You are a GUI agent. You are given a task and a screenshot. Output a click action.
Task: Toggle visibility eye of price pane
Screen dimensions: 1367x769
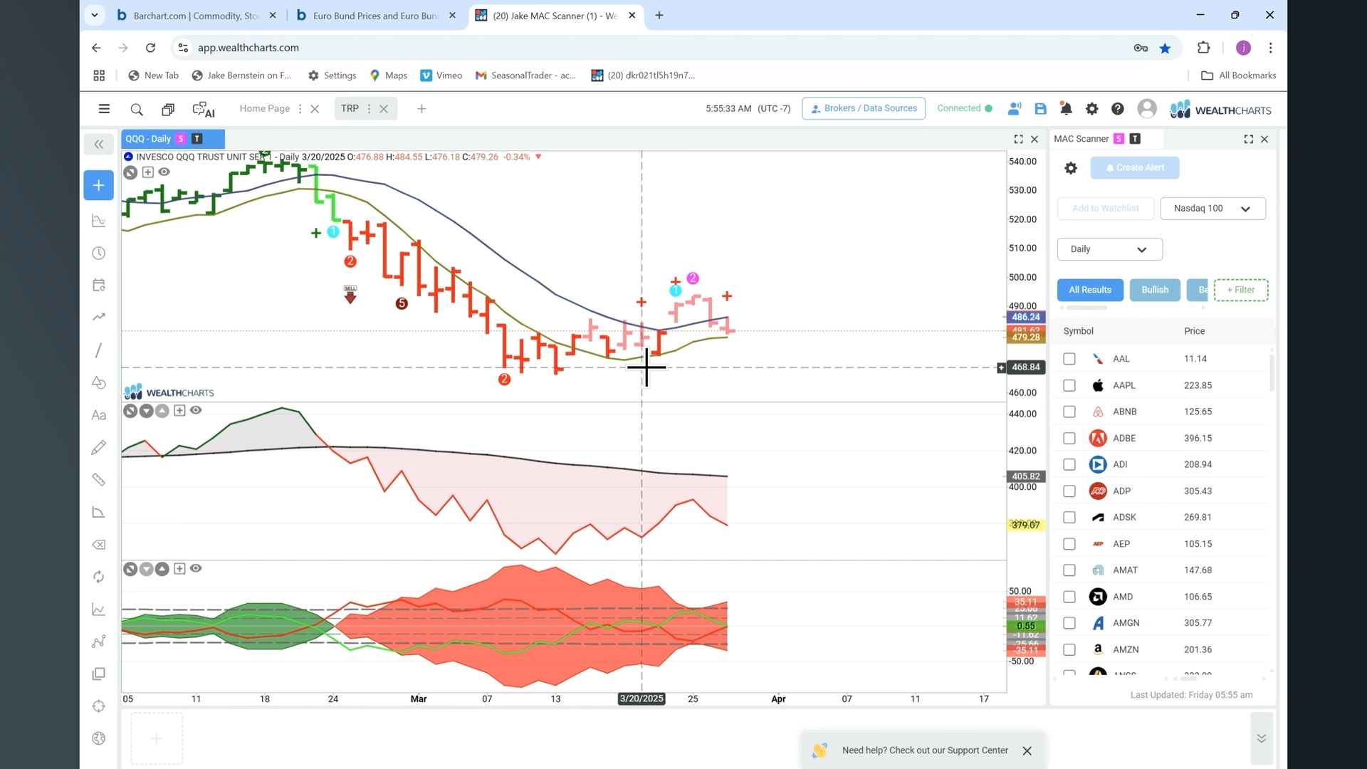point(164,172)
